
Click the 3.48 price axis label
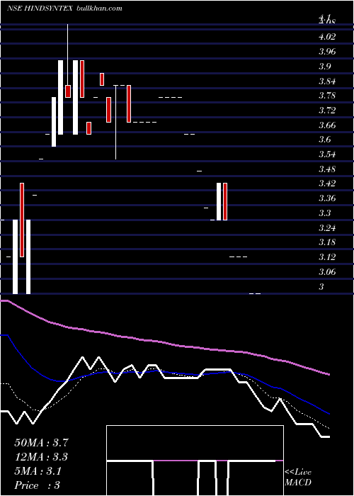(327, 169)
